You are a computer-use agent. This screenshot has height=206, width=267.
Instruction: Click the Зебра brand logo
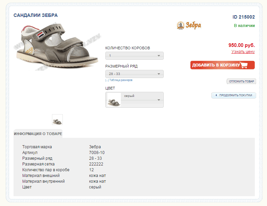[189, 25]
